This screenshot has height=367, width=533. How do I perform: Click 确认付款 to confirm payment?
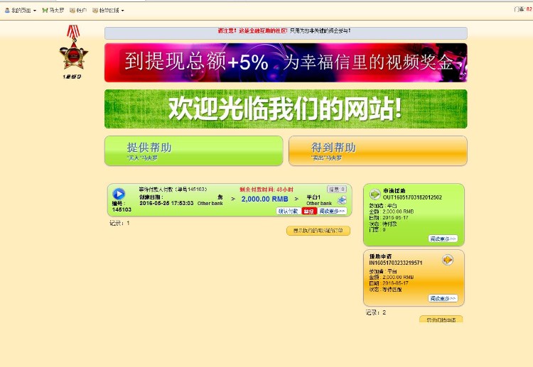click(x=288, y=211)
